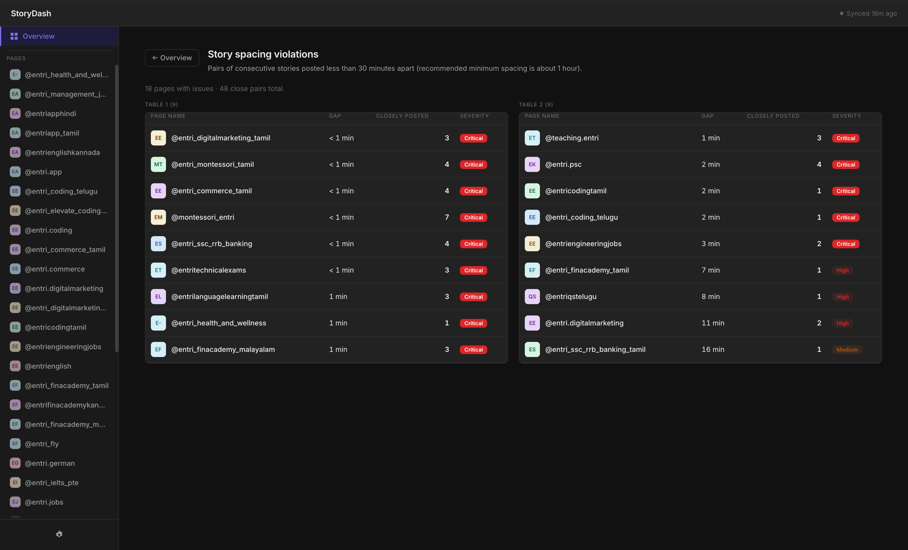
Task: Open @entri_fly page in sidebar
Action: click(42, 444)
